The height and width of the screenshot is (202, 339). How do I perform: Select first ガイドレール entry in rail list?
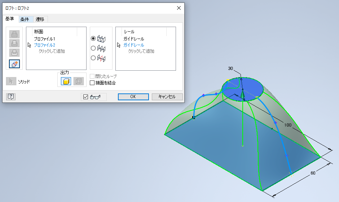click(134, 39)
